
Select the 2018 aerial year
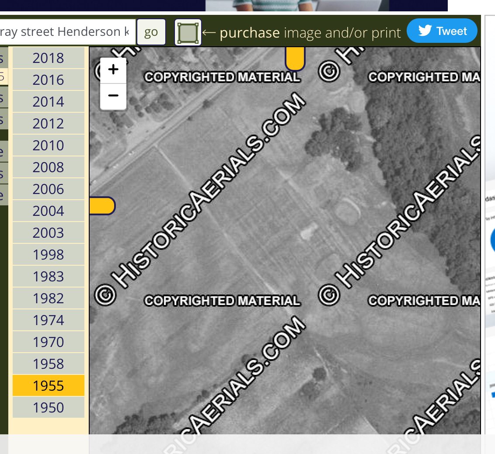click(x=48, y=58)
